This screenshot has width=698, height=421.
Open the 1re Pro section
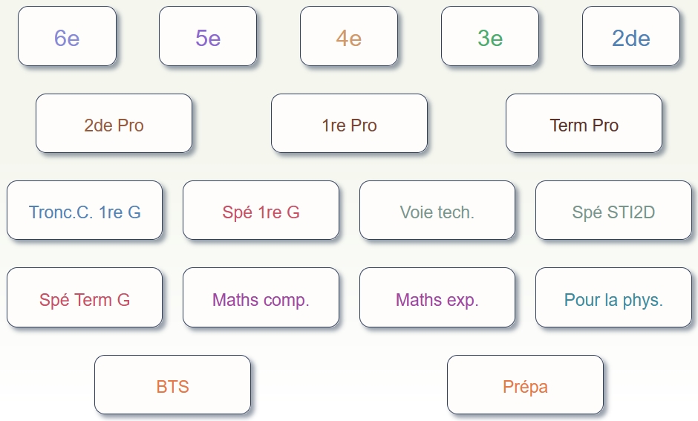349,124
